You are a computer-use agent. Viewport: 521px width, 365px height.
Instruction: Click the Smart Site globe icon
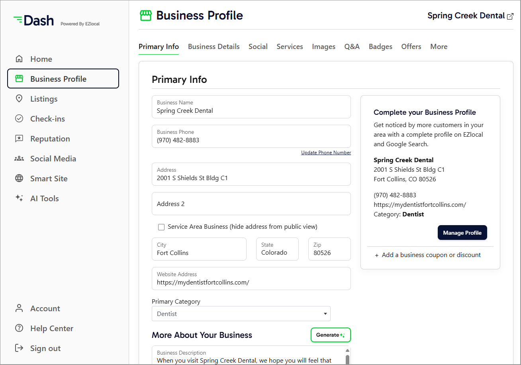click(x=19, y=179)
